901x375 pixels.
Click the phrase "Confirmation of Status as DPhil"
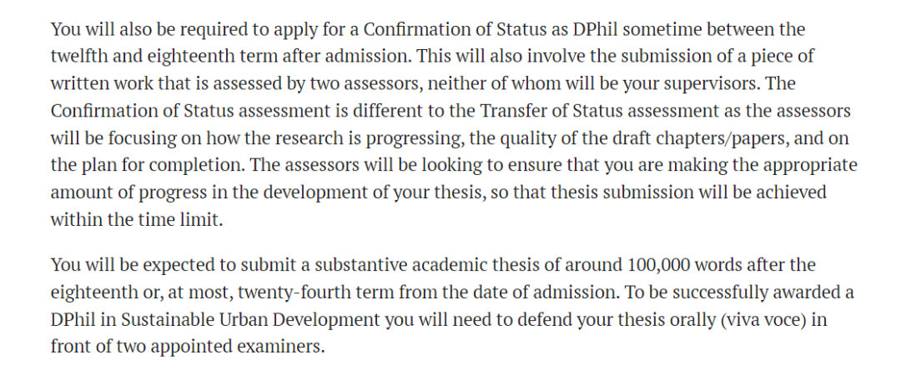pos(491,29)
